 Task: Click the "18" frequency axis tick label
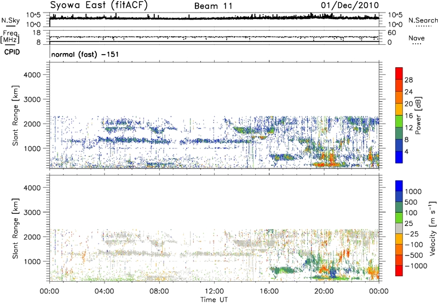click(37, 33)
